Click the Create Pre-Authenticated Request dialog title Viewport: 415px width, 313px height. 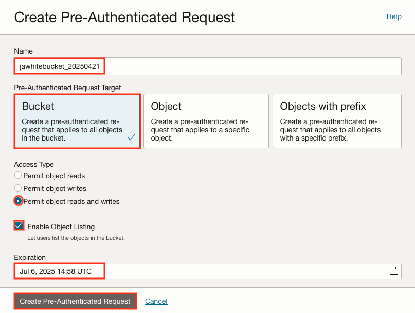click(x=124, y=17)
